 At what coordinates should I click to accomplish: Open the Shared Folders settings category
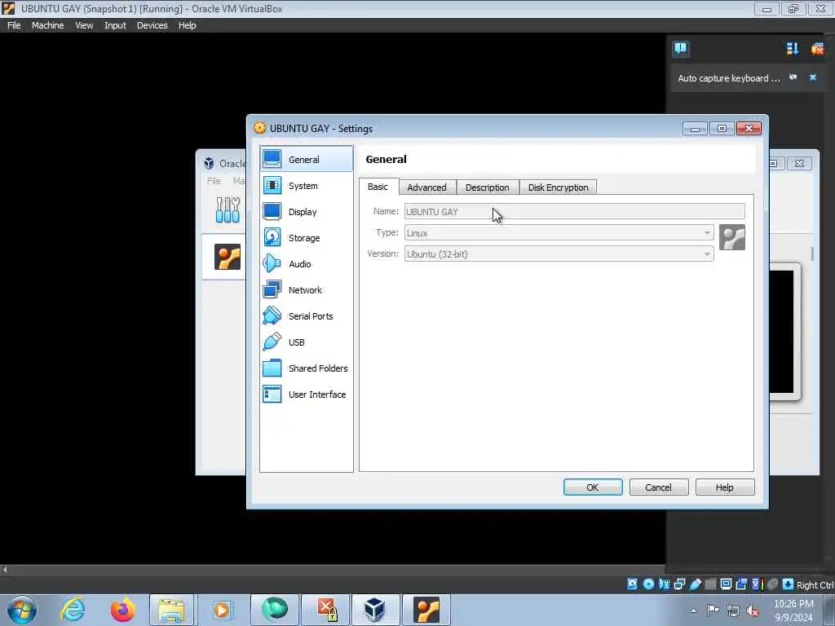click(x=307, y=368)
